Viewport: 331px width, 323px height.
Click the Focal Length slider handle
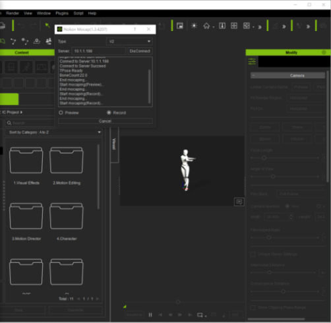click(x=264, y=158)
